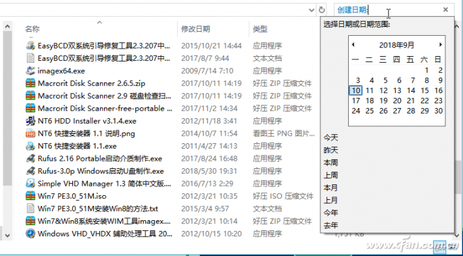Image resolution: width=463 pixels, height=256 pixels.
Task: Click the EasyBCD application file icon
Action: point(30,46)
